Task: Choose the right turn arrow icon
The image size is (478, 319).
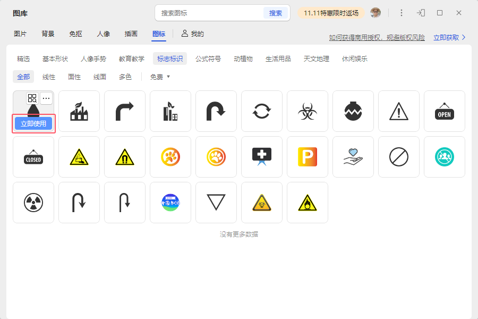Action: [125, 111]
